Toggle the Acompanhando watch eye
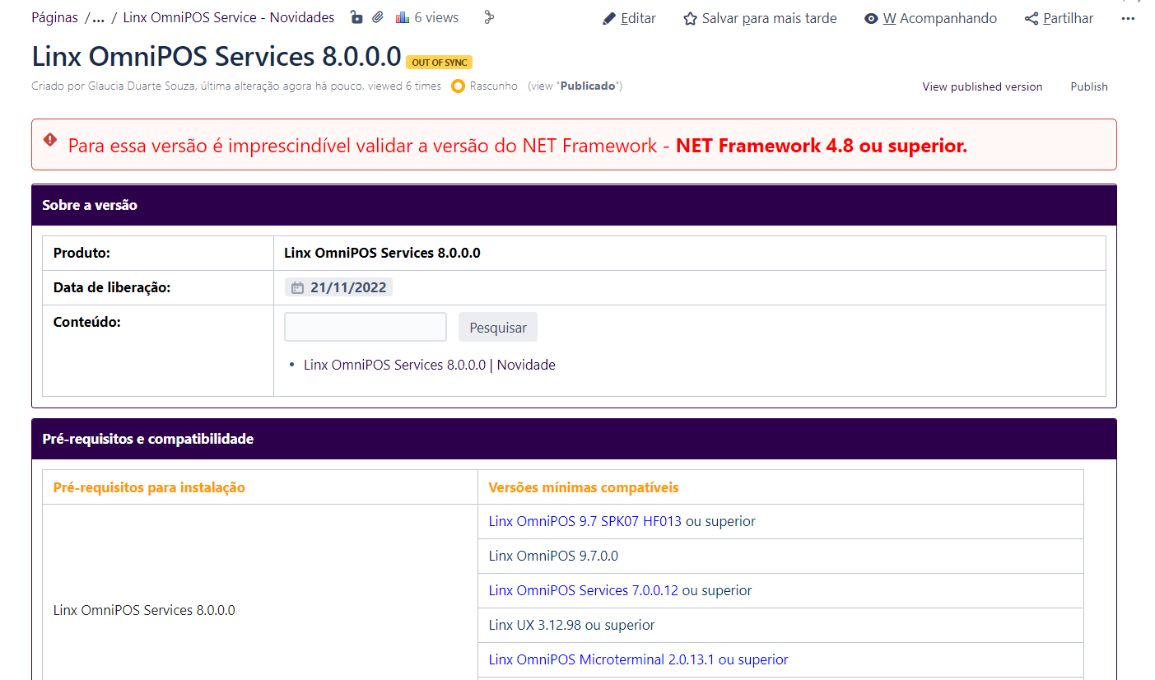This screenshot has width=1155, height=680. click(x=871, y=18)
